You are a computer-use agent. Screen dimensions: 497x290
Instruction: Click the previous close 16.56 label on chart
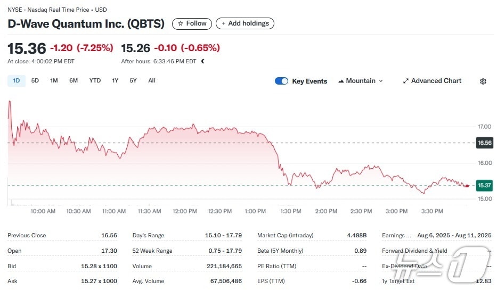click(484, 143)
